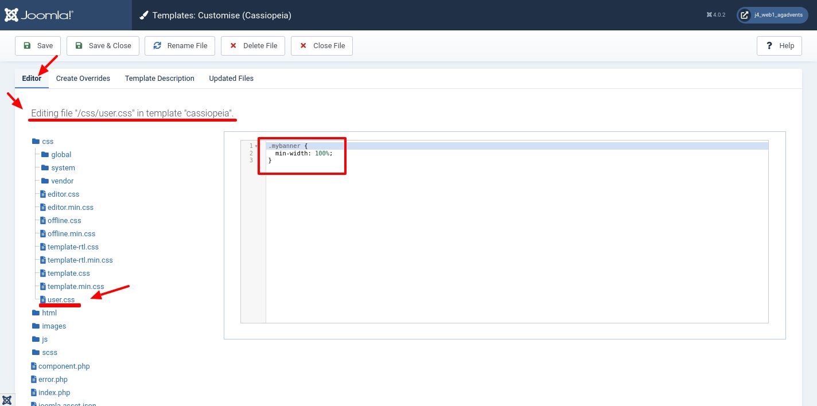The image size is (817, 406).
Task: Expand the system folder
Action: point(63,168)
